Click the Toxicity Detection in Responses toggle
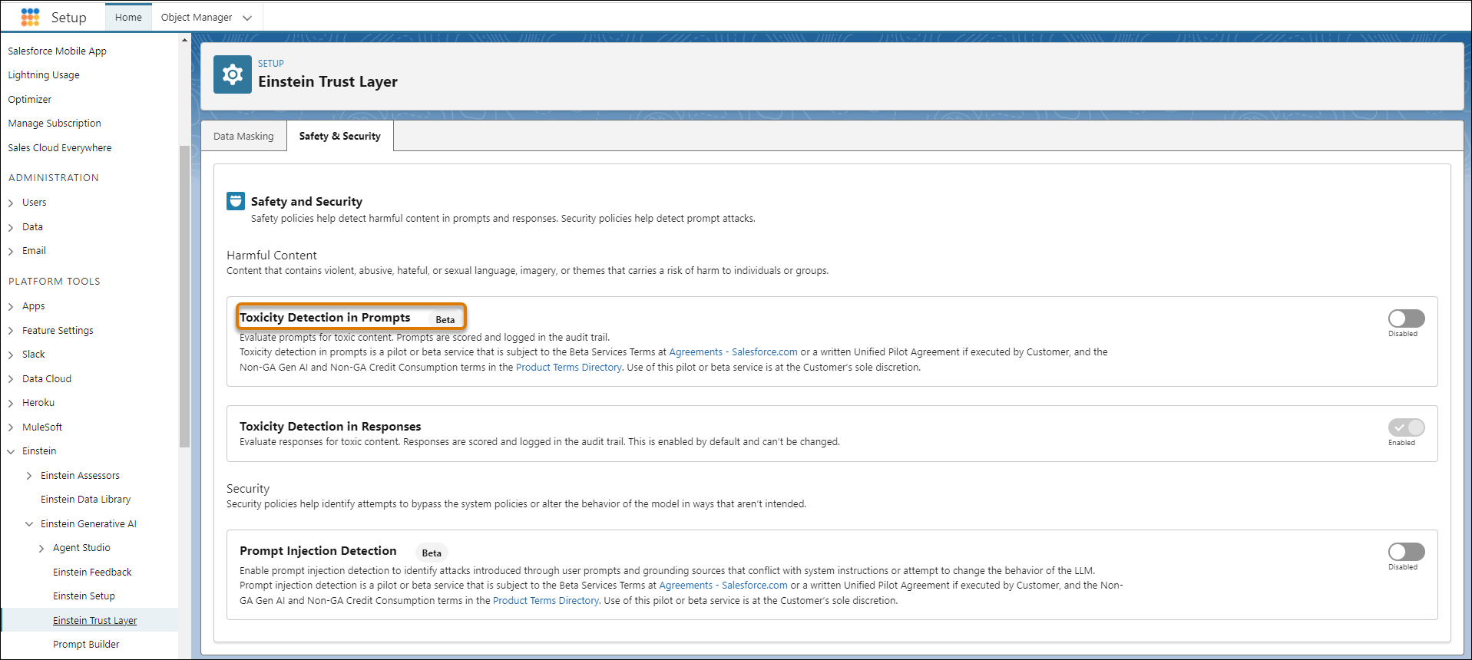 coord(1406,427)
